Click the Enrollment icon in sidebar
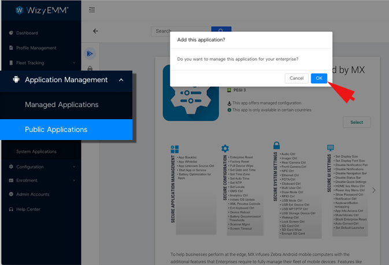389x265 pixels. pyautogui.click(x=11, y=181)
